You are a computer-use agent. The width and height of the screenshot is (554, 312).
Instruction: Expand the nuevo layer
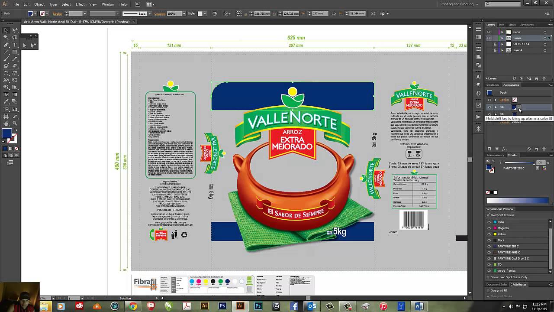coord(502,38)
